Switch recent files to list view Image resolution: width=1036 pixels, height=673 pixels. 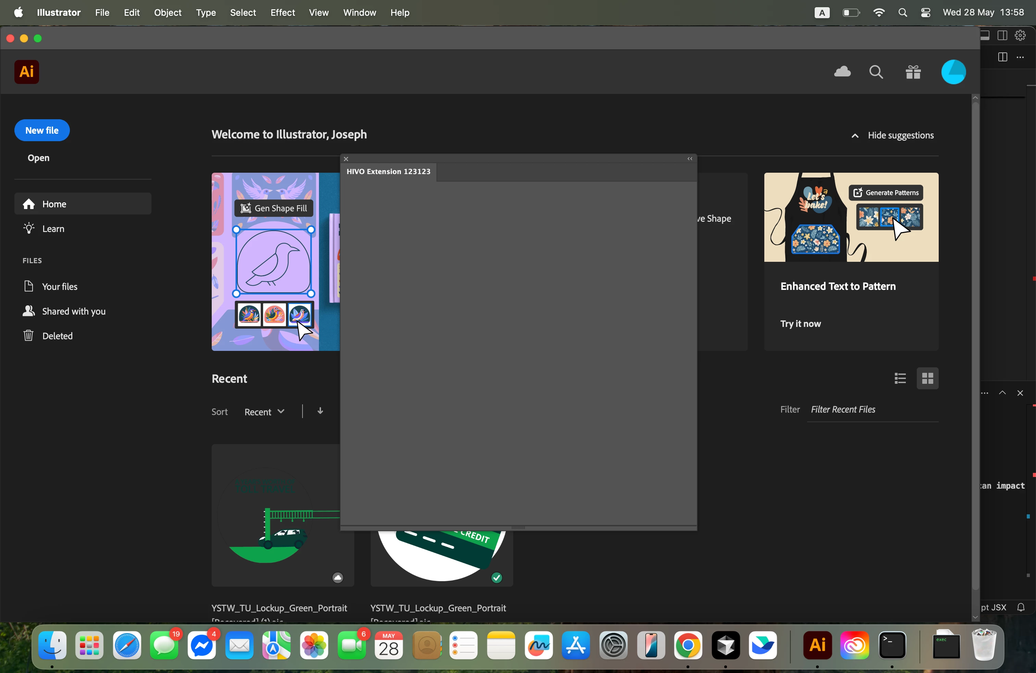tap(900, 378)
